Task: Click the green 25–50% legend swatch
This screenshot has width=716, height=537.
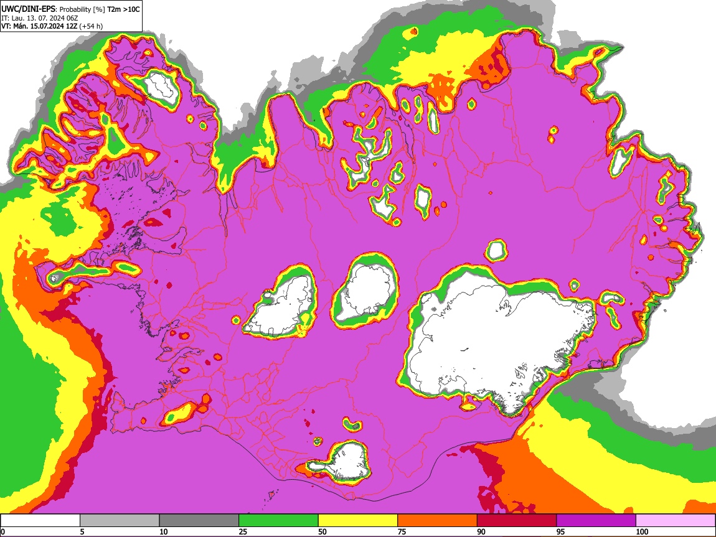Action: tap(278, 520)
